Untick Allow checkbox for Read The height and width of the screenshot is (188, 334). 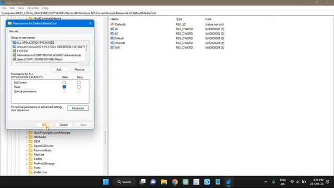64,87
